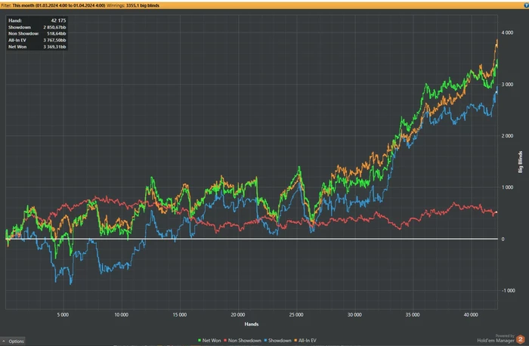Viewport: 529px width, 346px height.
Task: Click the 0 y-axis label
Action: 503,239
